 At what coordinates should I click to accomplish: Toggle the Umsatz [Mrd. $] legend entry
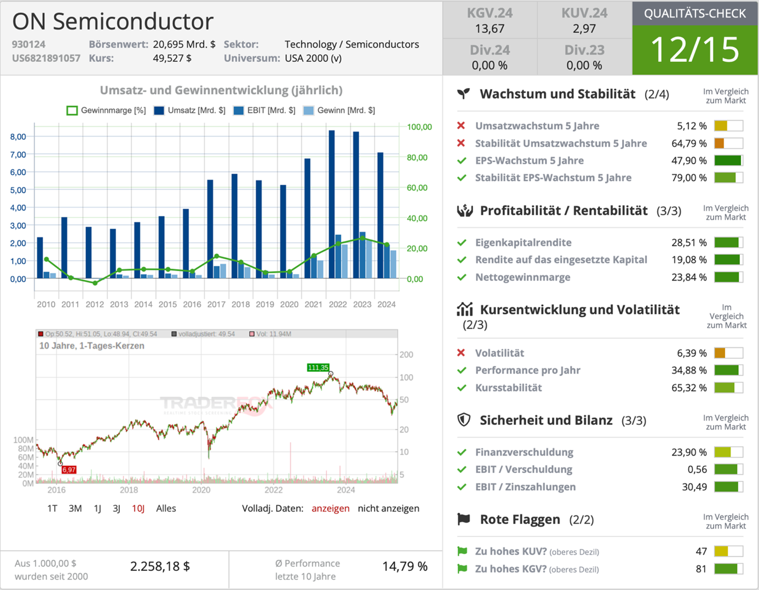pyautogui.click(x=189, y=111)
